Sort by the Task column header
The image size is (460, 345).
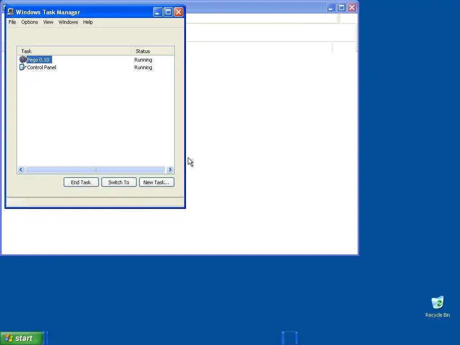pyautogui.click(x=75, y=51)
